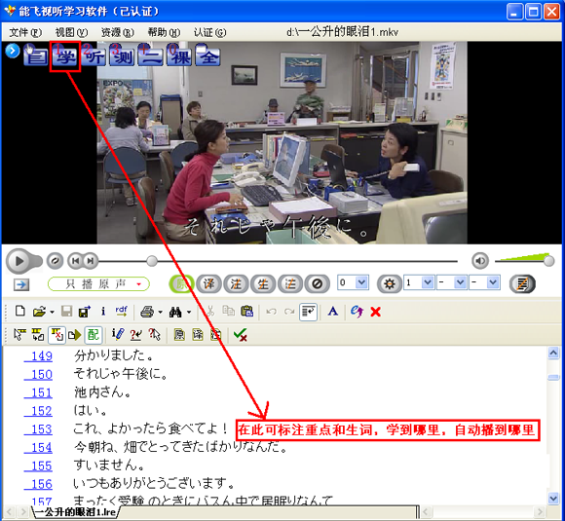Open the 视图(V) menu
The width and height of the screenshot is (565, 521).
click(71, 32)
